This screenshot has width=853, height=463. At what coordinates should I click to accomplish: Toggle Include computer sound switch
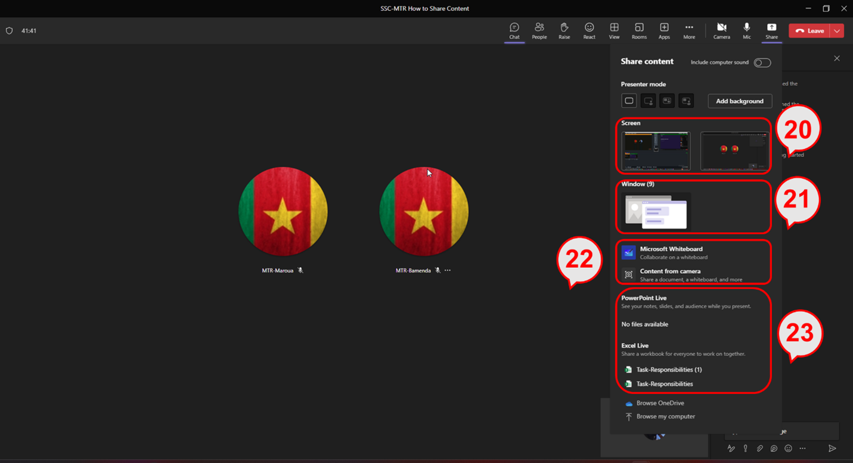pos(762,63)
